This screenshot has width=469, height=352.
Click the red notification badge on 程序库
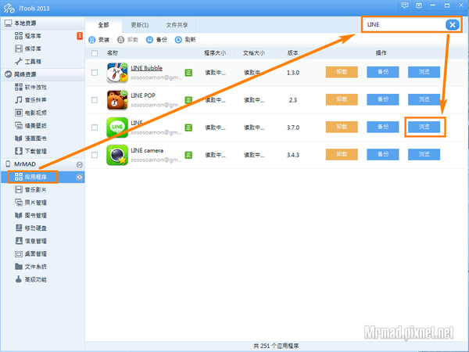pos(80,36)
